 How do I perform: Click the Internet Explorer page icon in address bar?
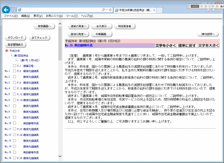click(x=19, y=10)
